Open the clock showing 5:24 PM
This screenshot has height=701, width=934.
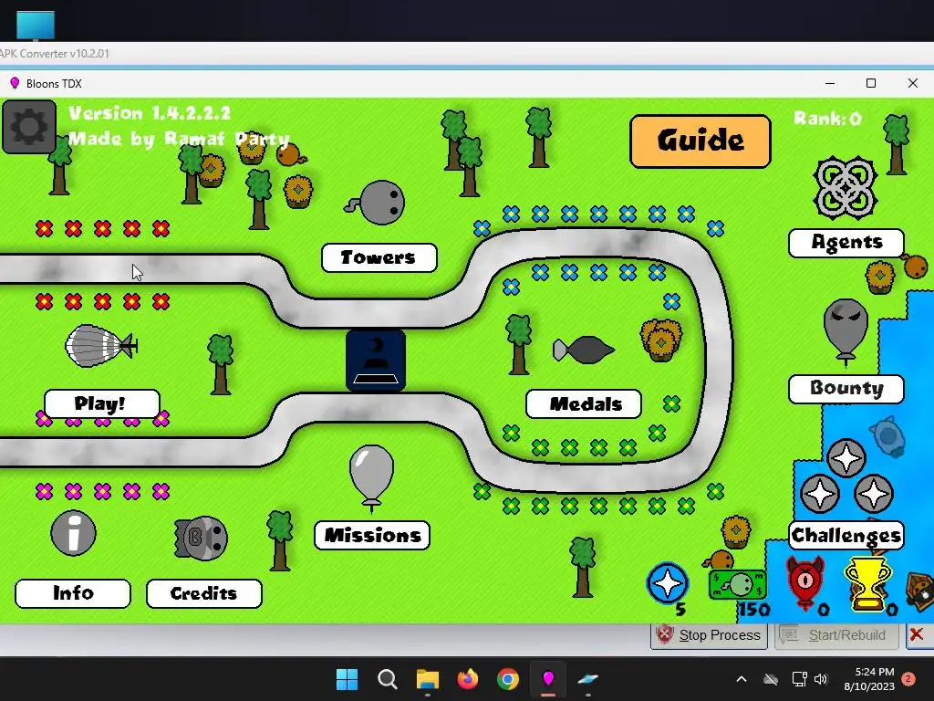869,679
